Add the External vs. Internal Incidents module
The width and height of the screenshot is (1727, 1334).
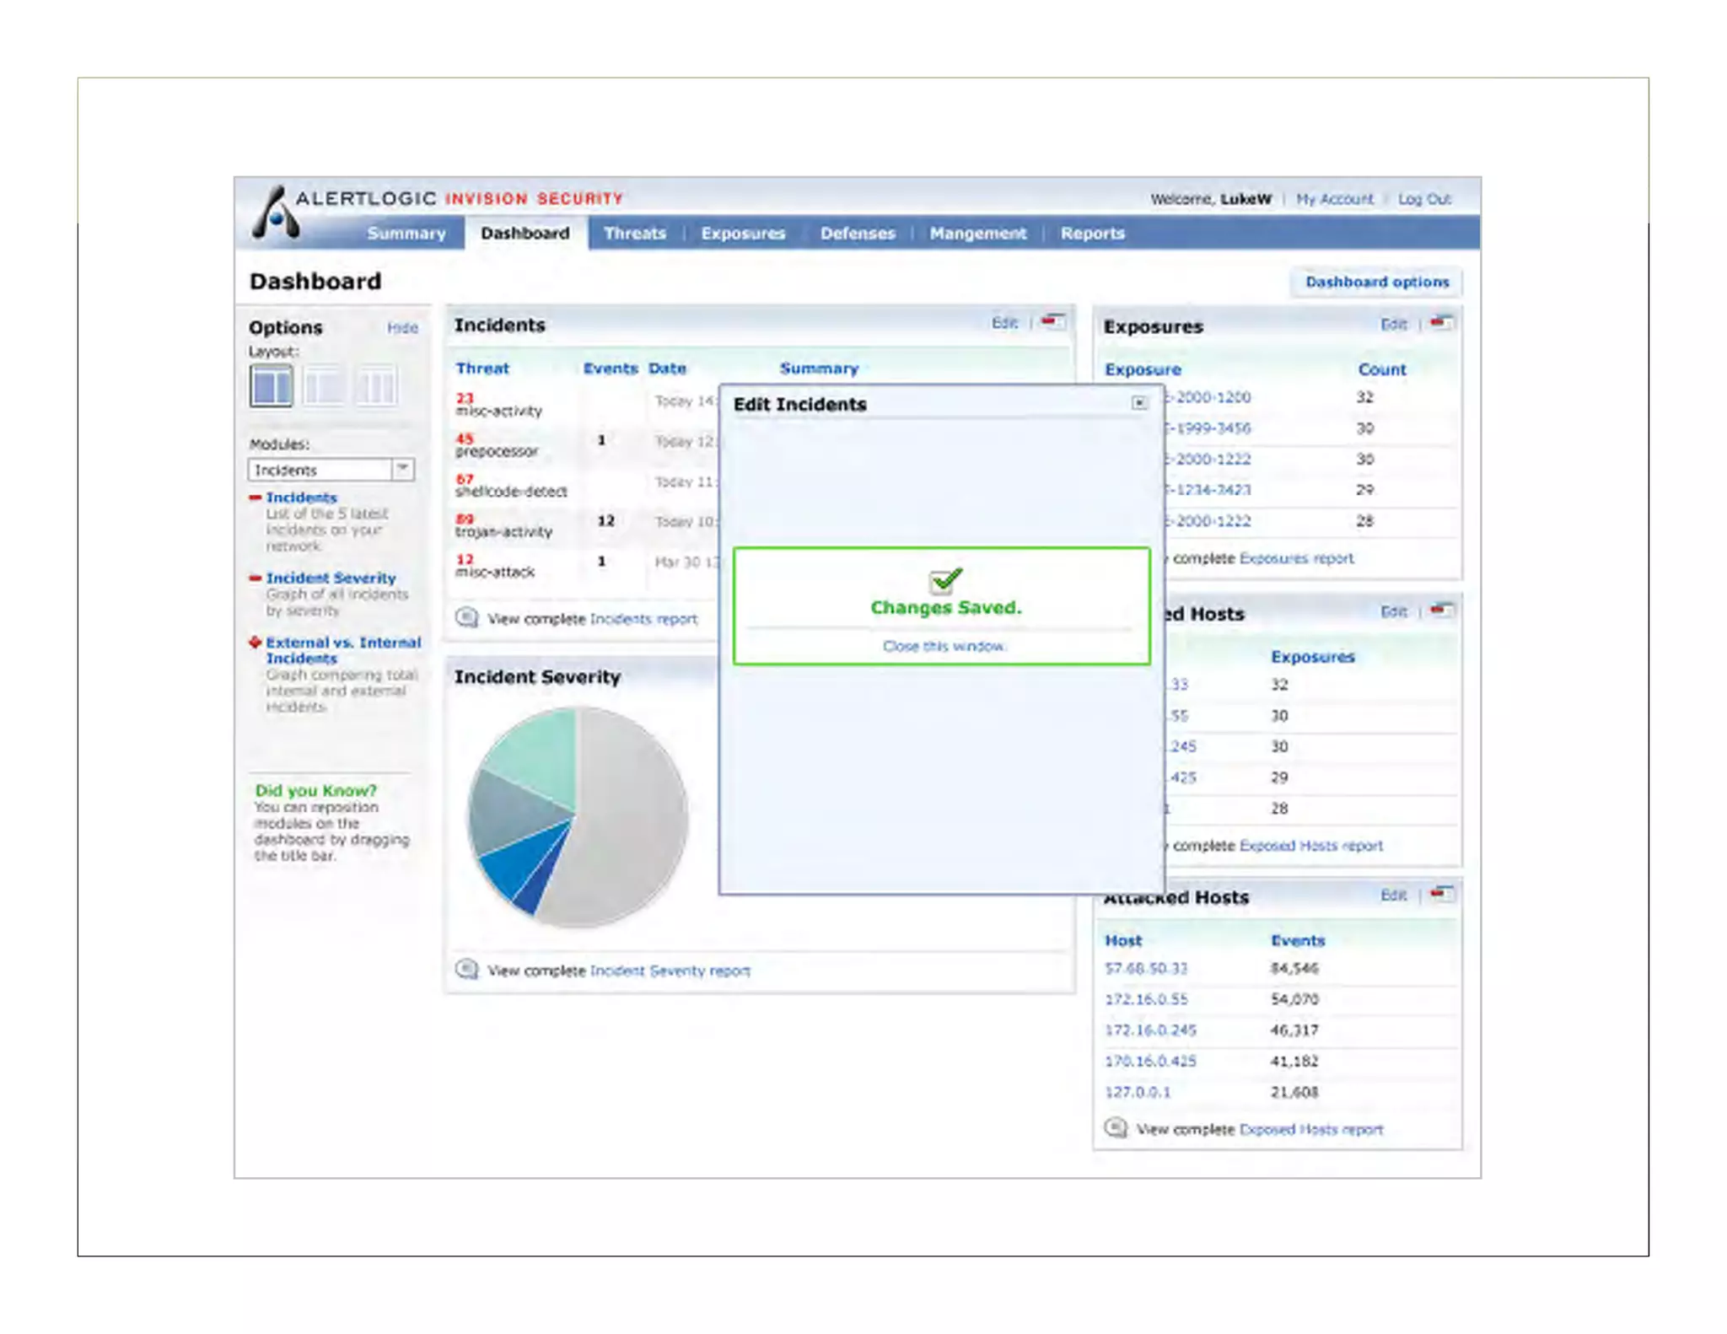tap(256, 642)
